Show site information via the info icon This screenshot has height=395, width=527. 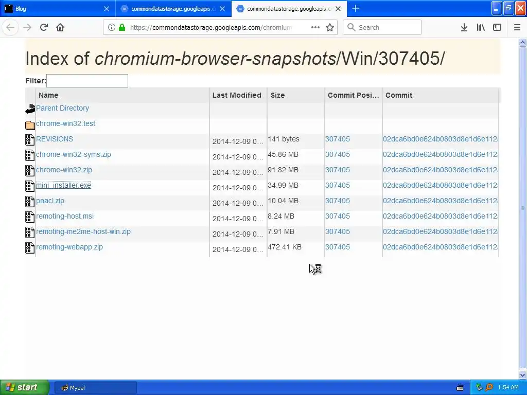click(x=112, y=28)
